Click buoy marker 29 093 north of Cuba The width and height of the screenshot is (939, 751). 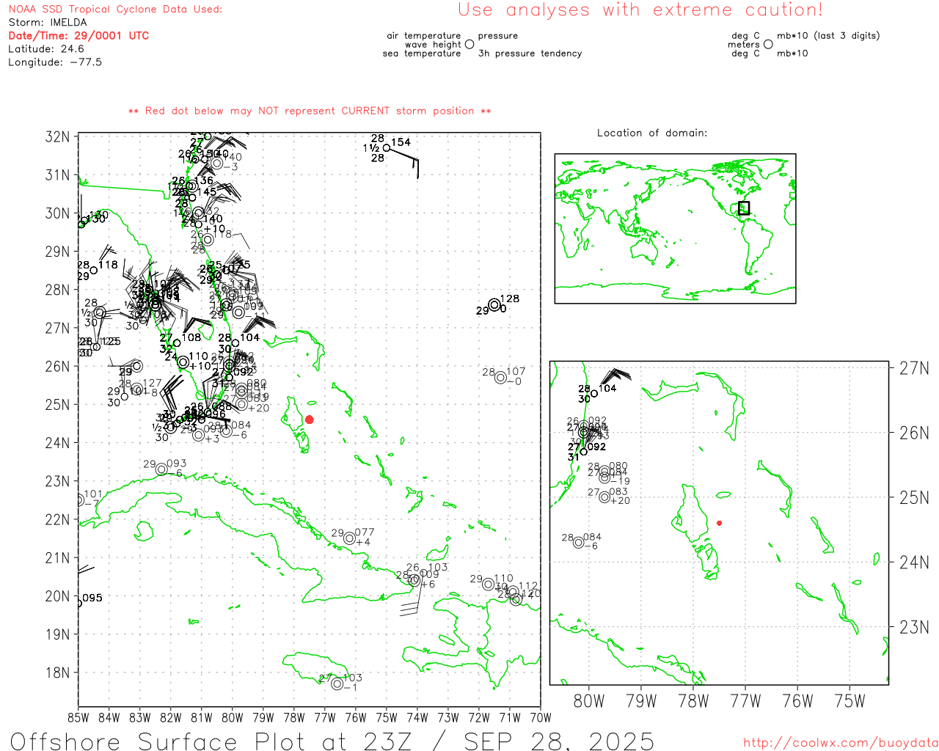click(161, 469)
